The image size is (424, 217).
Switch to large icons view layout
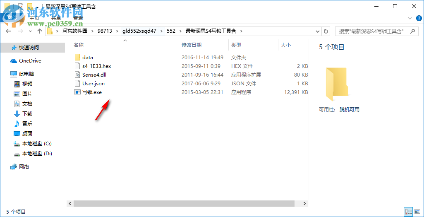tap(417, 212)
